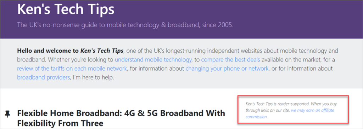Viewport: 363px width, 129px height.
Task: Click 'we may earn an affiliate commission' link
Action: coord(290,113)
